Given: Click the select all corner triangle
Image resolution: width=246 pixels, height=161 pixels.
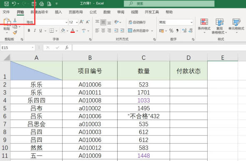Looking at the screenshot, I should click(7, 57).
